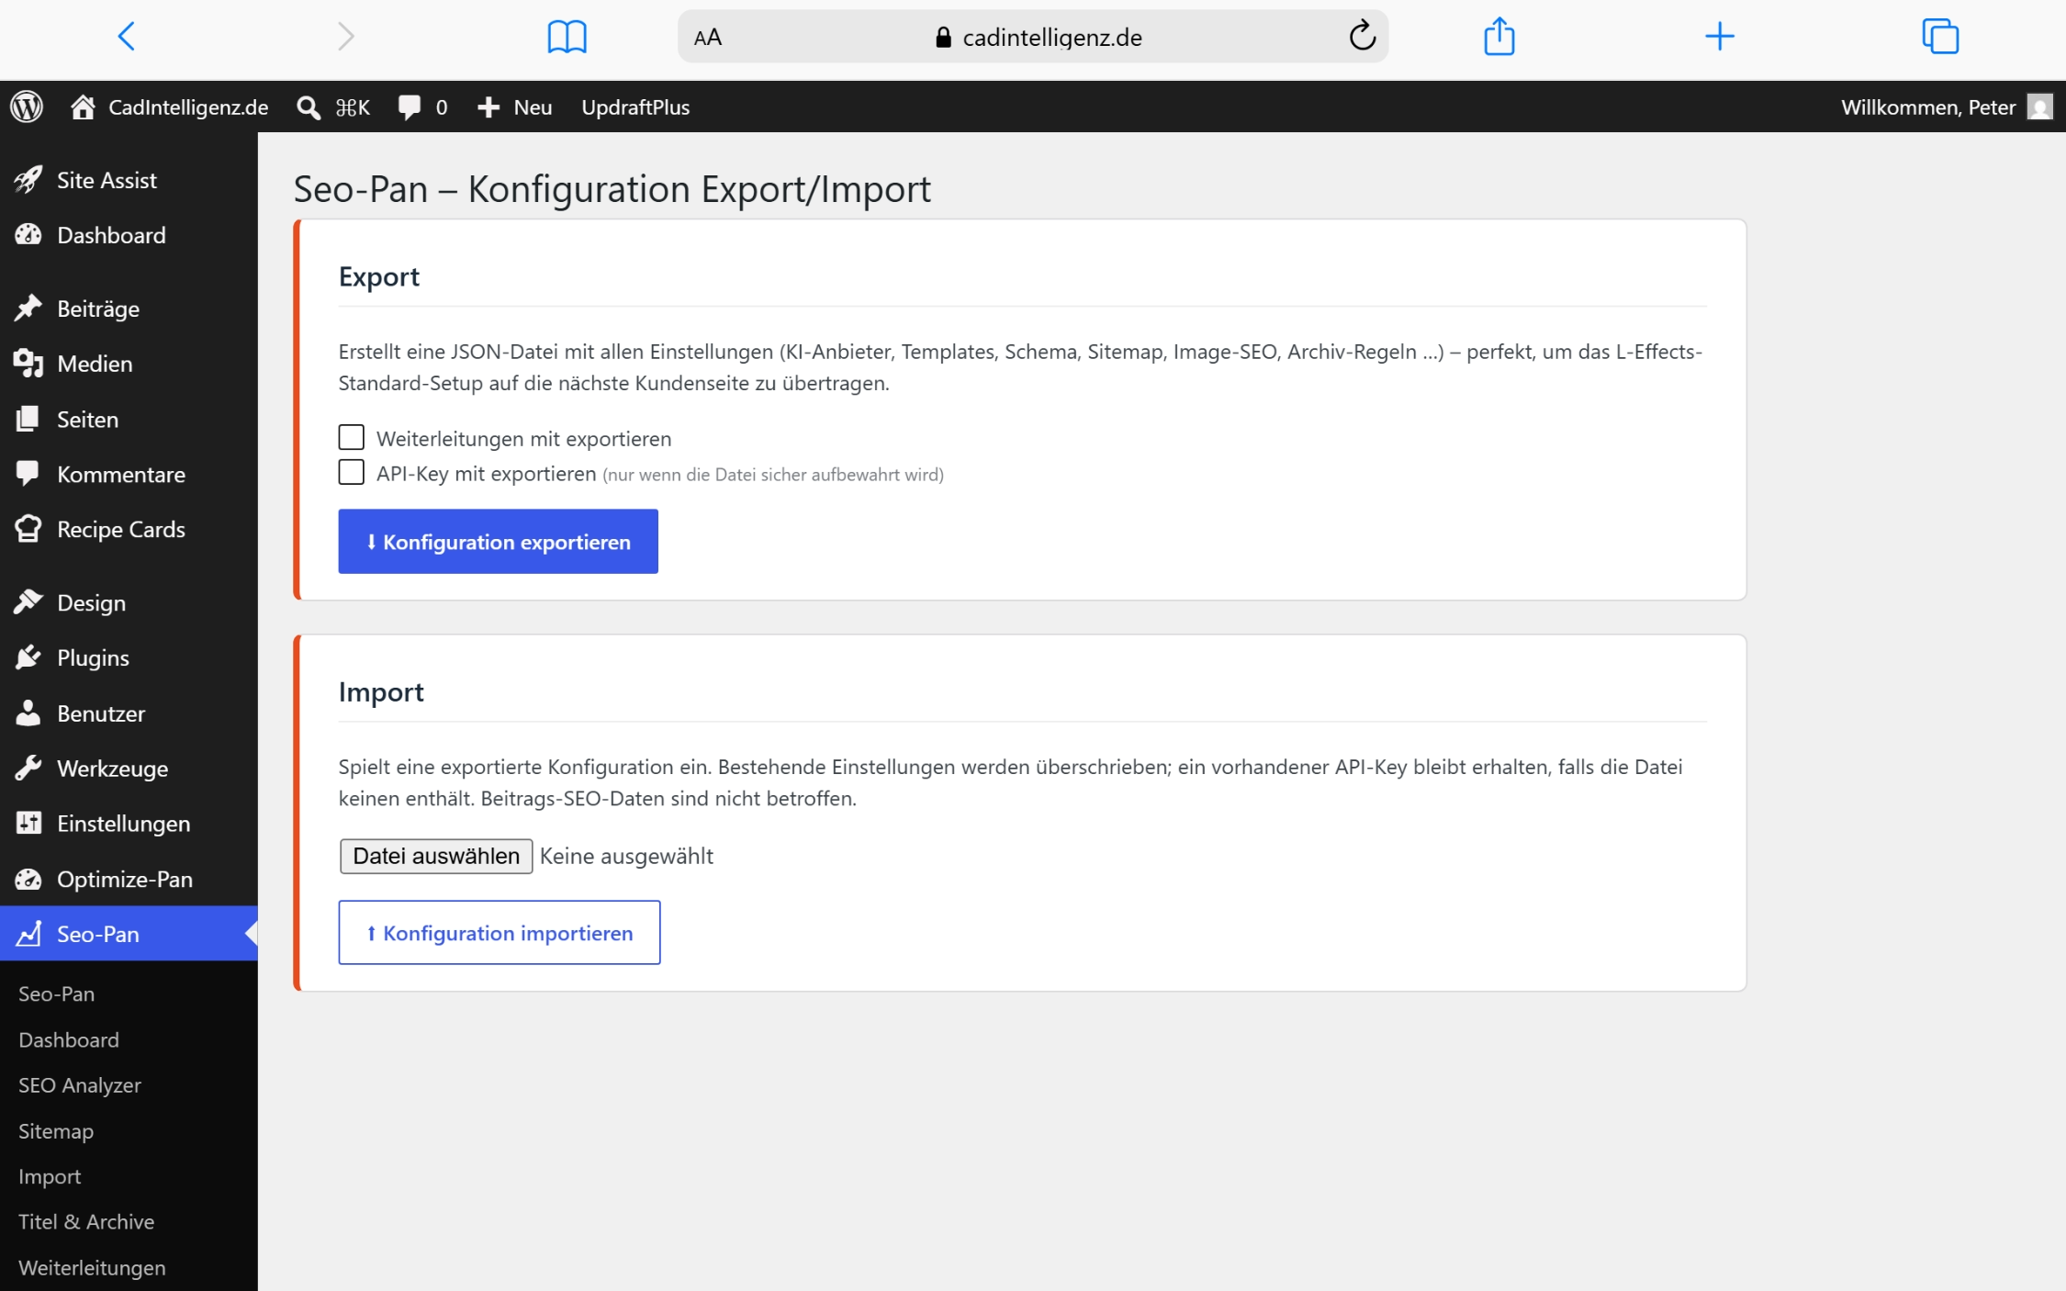Viewport: 2066px width, 1291px height.
Task: Click Konfiguration importieren button
Action: click(x=500, y=933)
